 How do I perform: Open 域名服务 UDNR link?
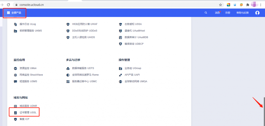pos(28,106)
